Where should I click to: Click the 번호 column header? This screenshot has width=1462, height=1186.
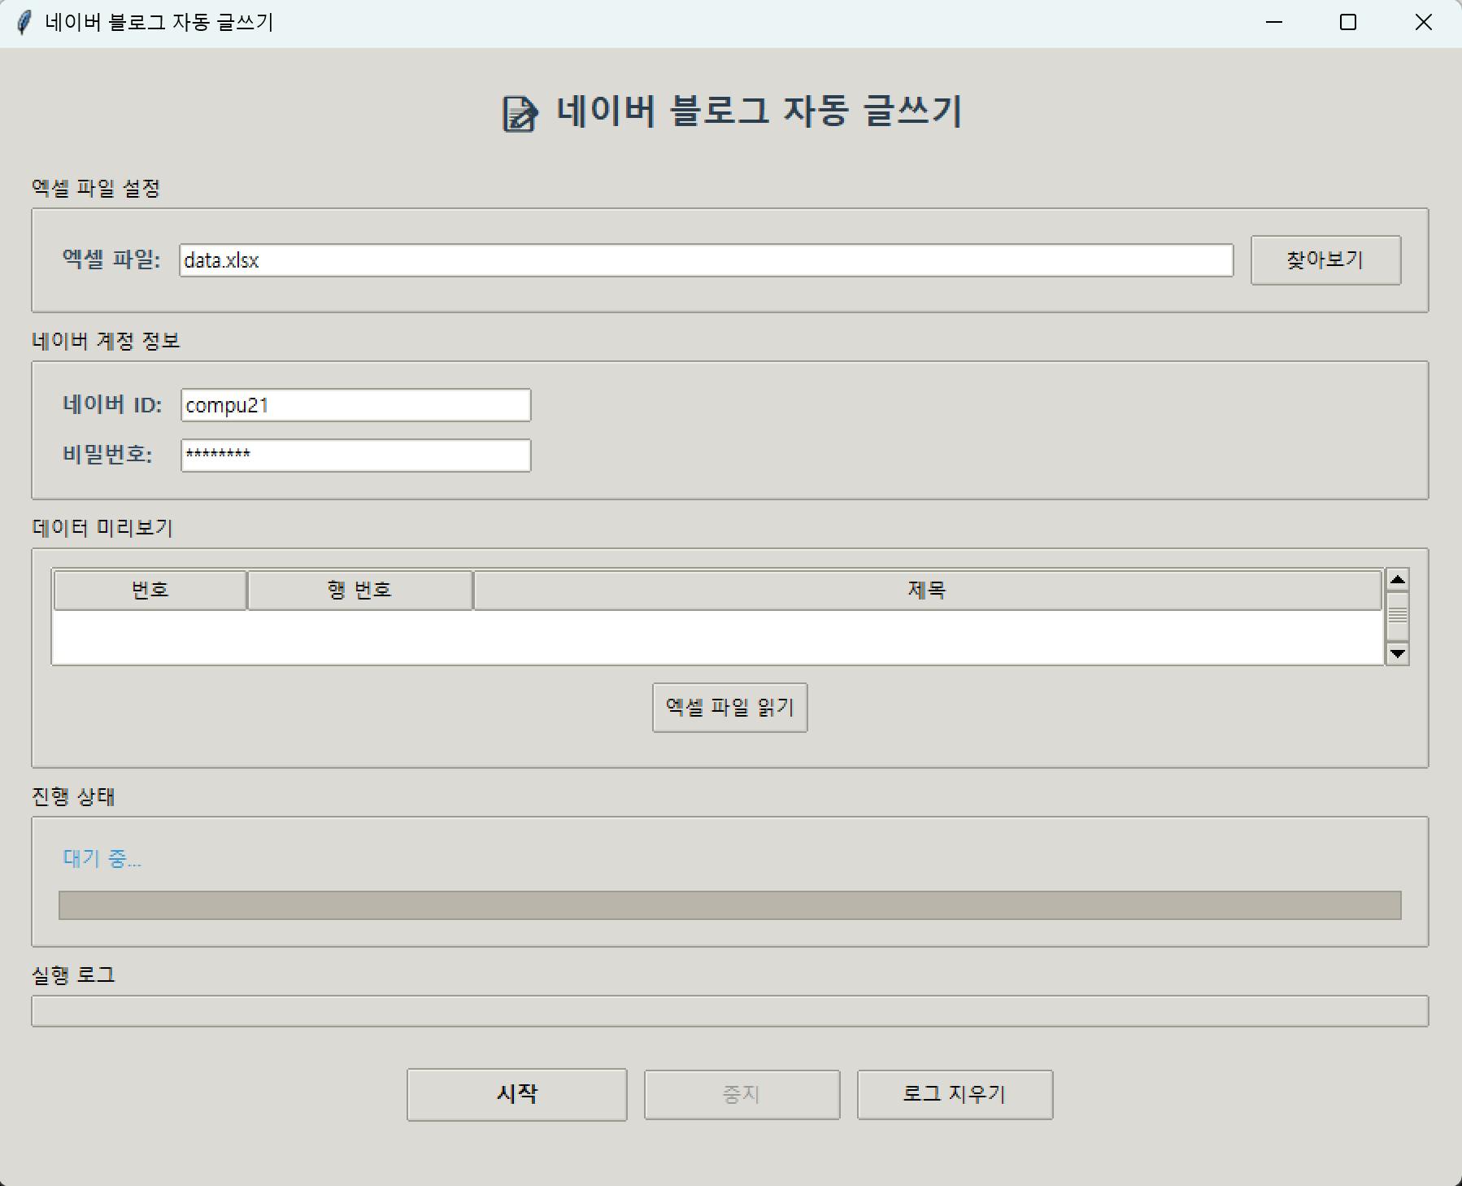[x=150, y=590]
